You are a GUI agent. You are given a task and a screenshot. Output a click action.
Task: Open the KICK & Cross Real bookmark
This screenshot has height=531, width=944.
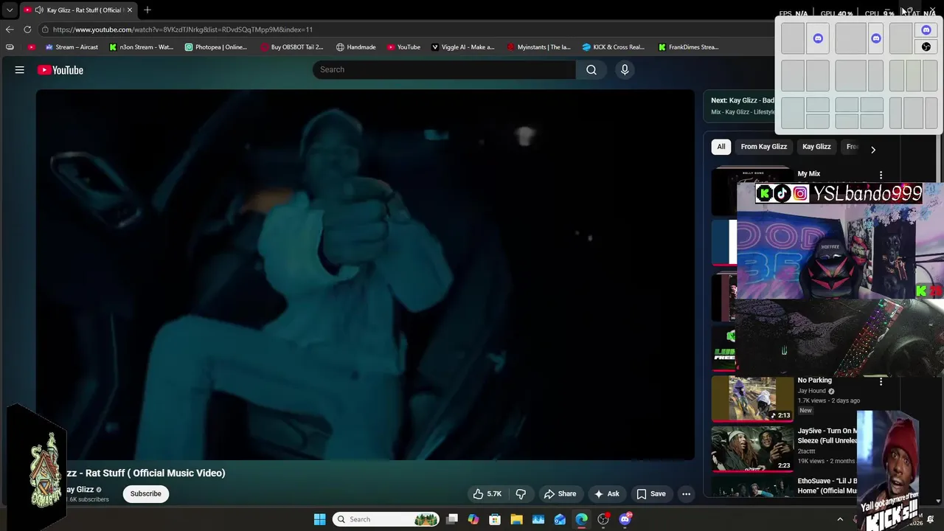click(x=614, y=47)
